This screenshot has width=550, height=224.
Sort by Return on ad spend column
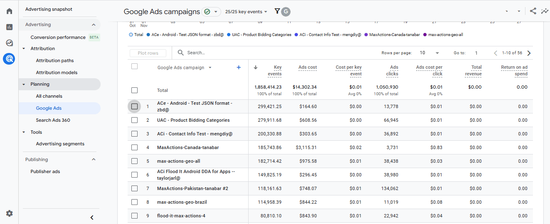coord(514,70)
